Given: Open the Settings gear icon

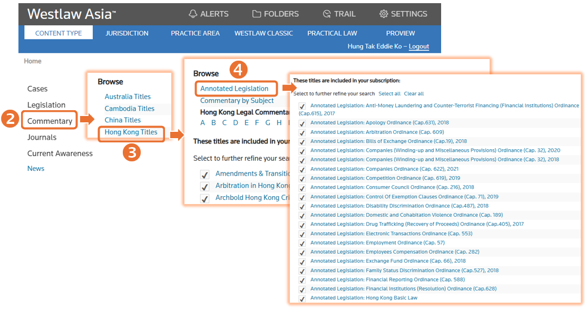Looking at the screenshot, I should [x=384, y=14].
